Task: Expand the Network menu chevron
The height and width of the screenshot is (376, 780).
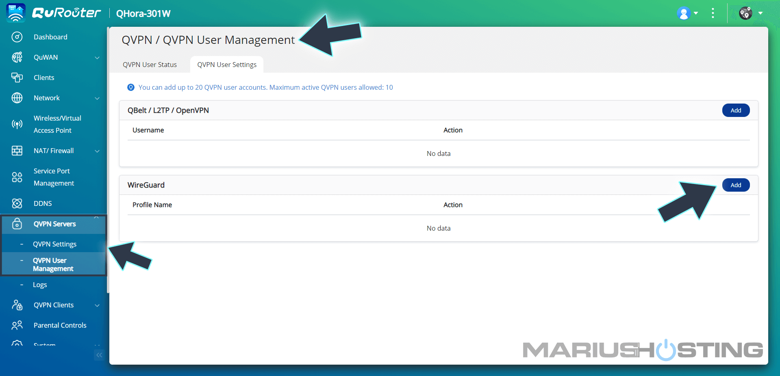Action: pyautogui.click(x=97, y=98)
